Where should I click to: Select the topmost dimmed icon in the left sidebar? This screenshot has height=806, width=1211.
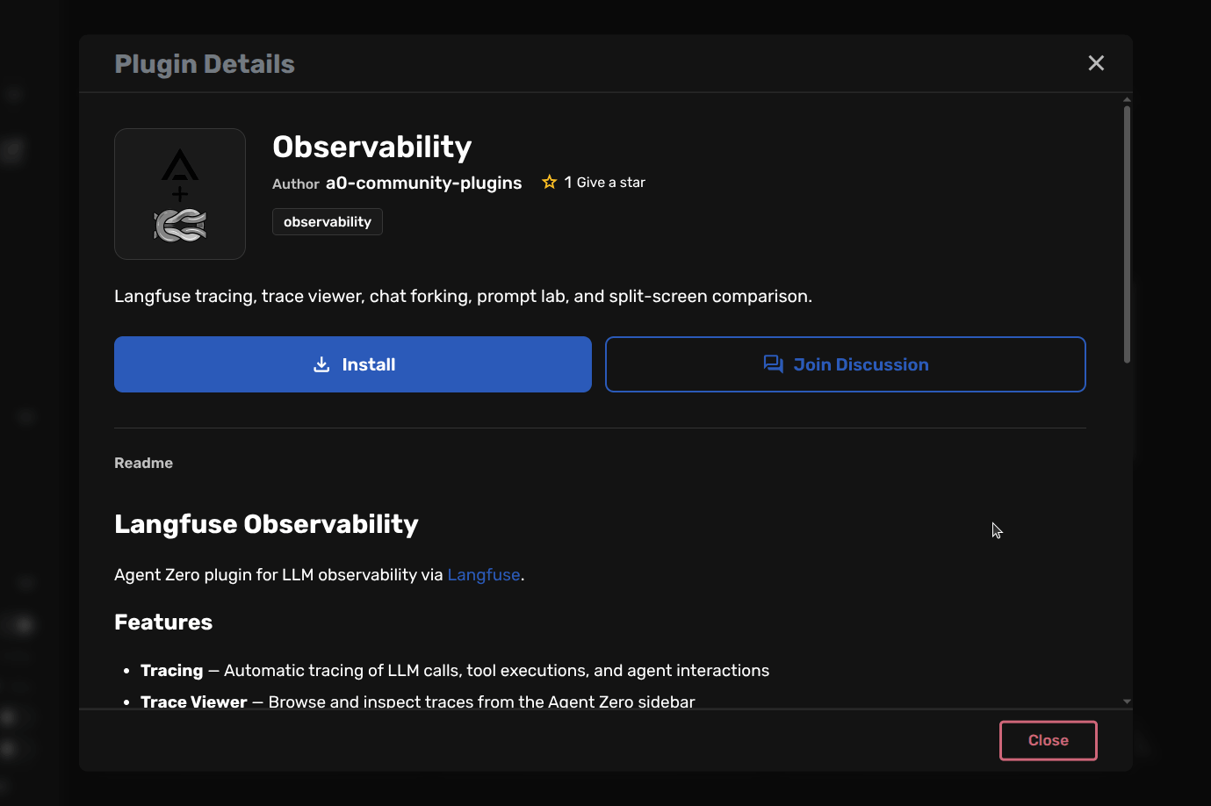[13, 94]
